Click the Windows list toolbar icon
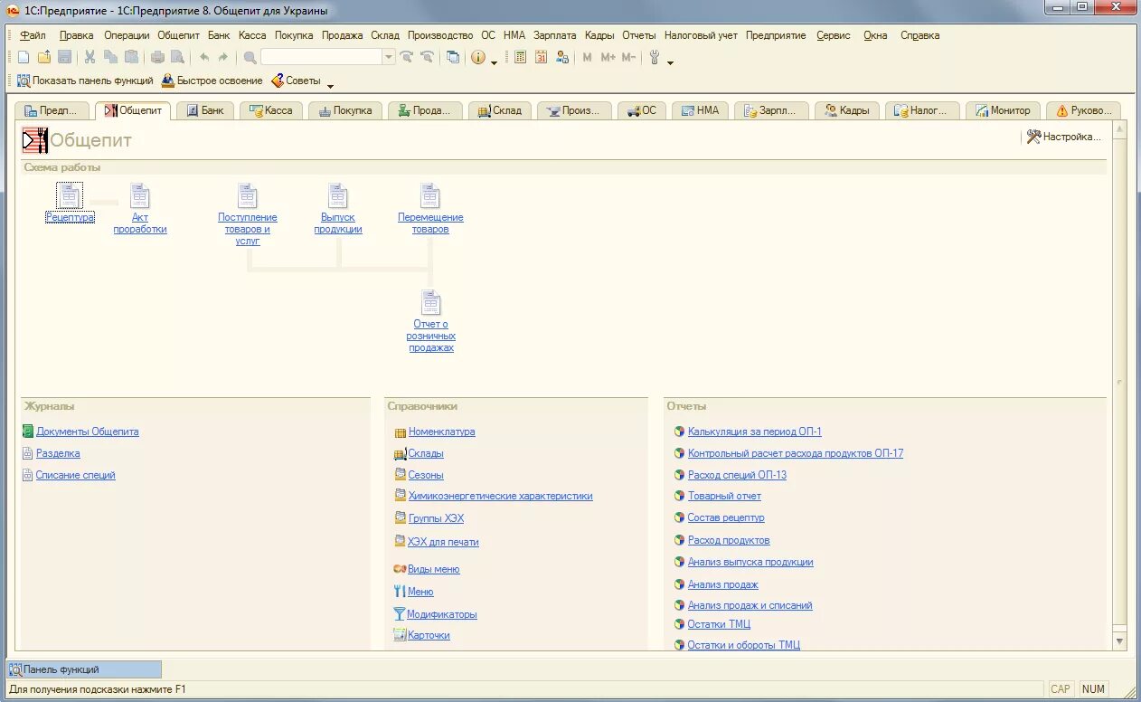The height and width of the screenshot is (702, 1141). 453,57
